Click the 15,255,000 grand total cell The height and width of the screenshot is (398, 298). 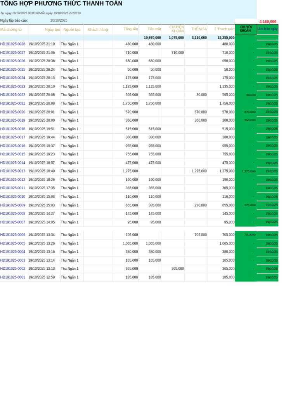226,38
